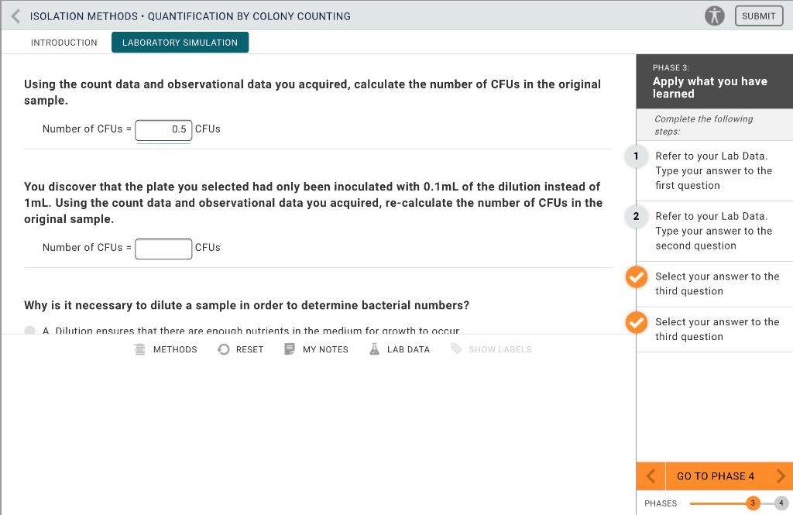Click phase 4 marker on Phases slider
The image size is (793, 515).
[781, 503]
